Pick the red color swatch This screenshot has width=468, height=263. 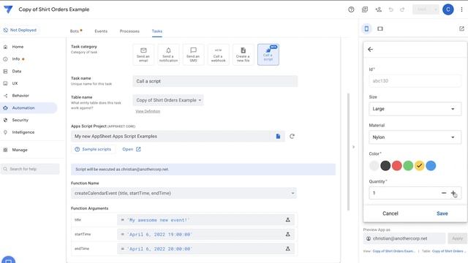coord(396,166)
